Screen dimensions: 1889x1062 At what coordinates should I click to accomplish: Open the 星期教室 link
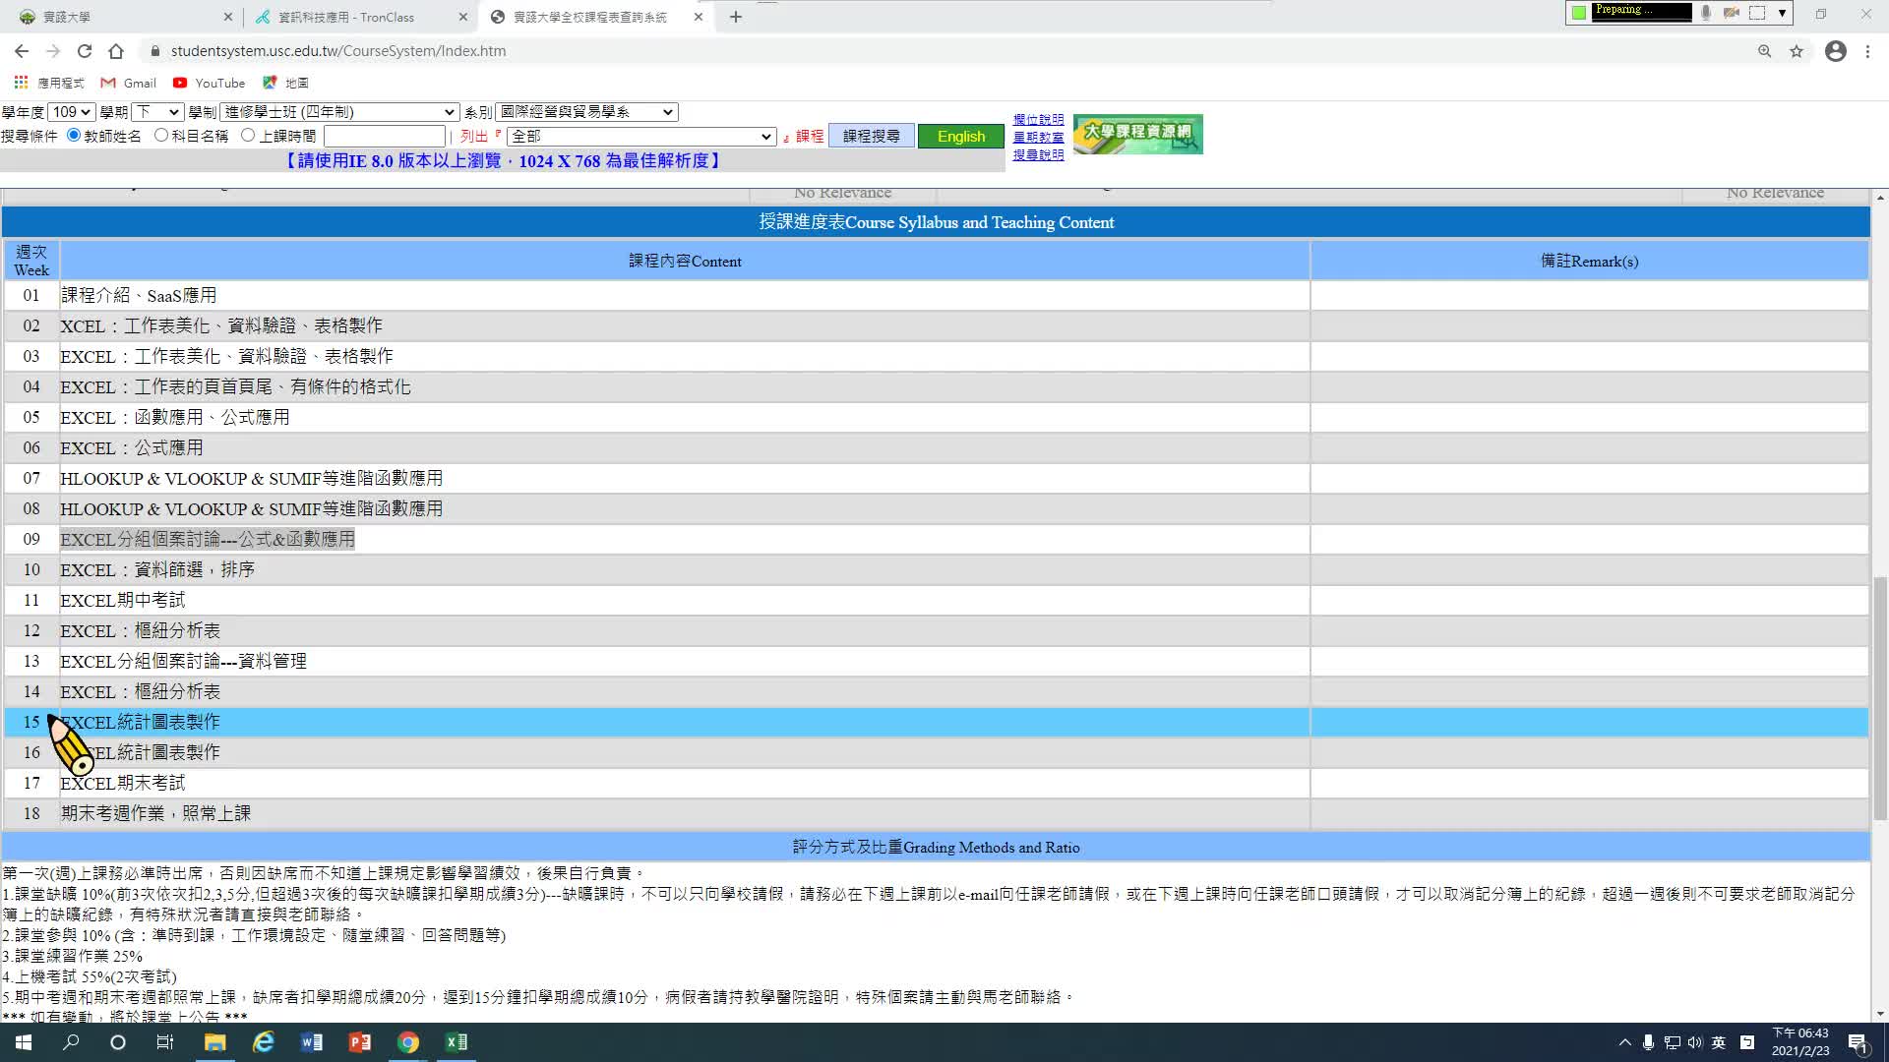(1038, 137)
